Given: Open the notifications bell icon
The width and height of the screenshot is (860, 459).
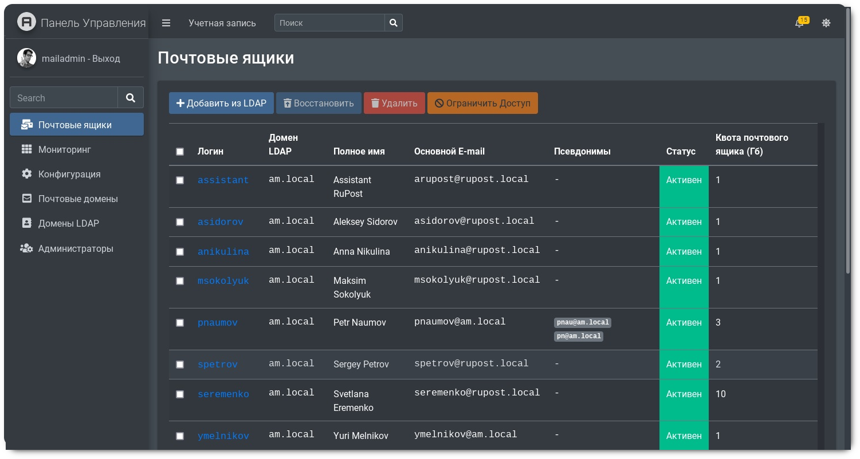Looking at the screenshot, I should coord(799,23).
